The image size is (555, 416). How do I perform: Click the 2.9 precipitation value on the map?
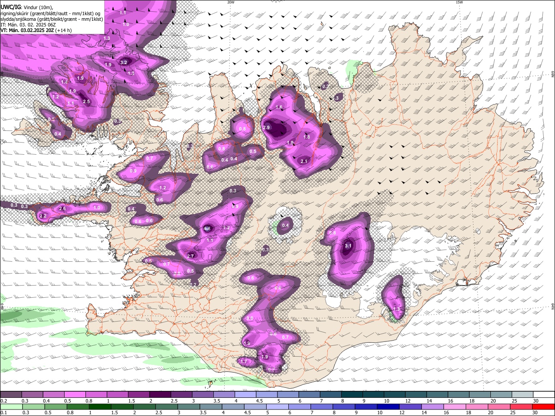[266, 127]
